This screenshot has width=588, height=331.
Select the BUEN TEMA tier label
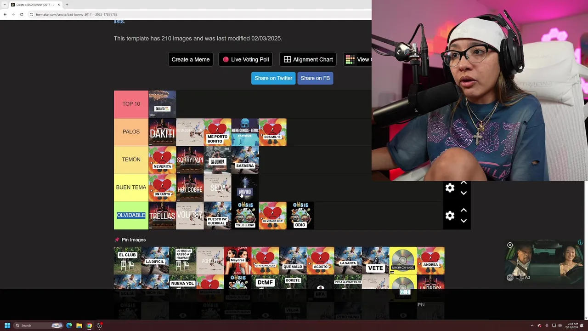click(131, 188)
